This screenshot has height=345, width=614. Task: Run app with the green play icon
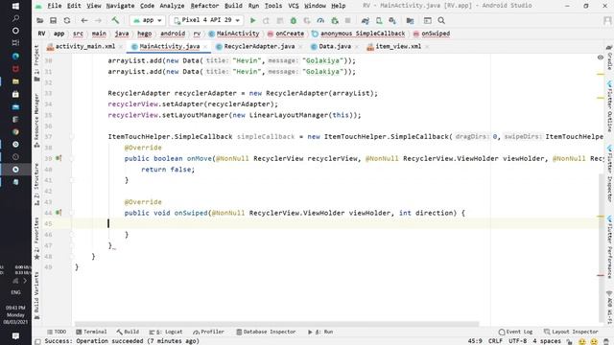point(253,20)
